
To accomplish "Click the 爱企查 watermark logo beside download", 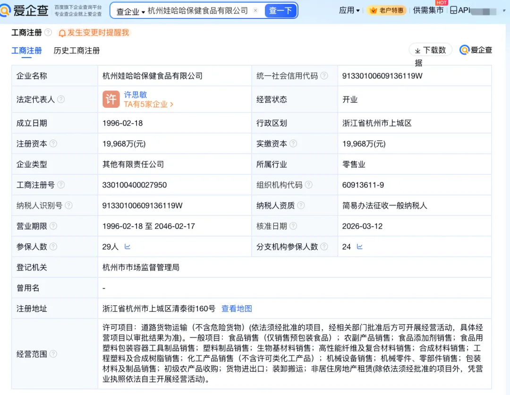I will (x=476, y=50).
